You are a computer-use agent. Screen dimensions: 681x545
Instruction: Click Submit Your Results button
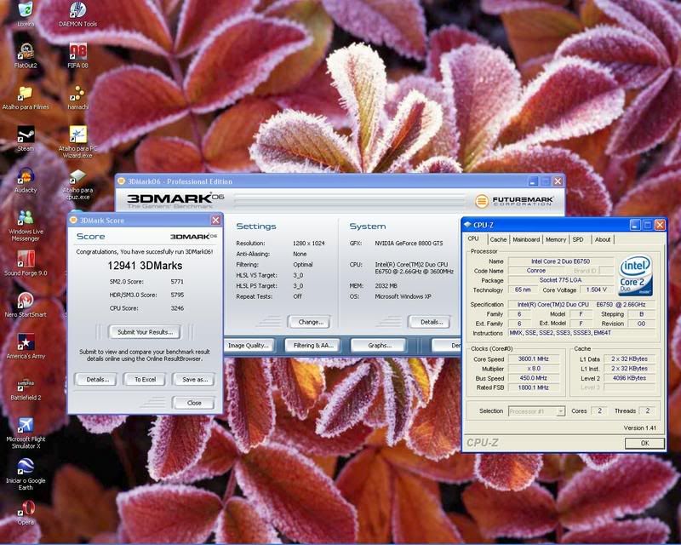tap(145, 332)
